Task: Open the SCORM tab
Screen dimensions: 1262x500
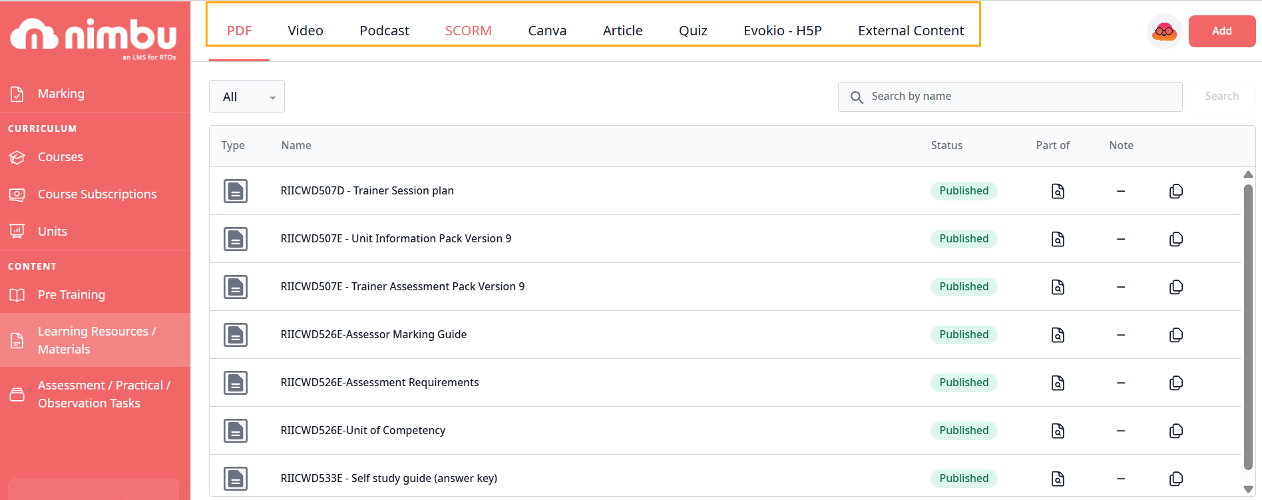Action: click(x=469, y=31)
